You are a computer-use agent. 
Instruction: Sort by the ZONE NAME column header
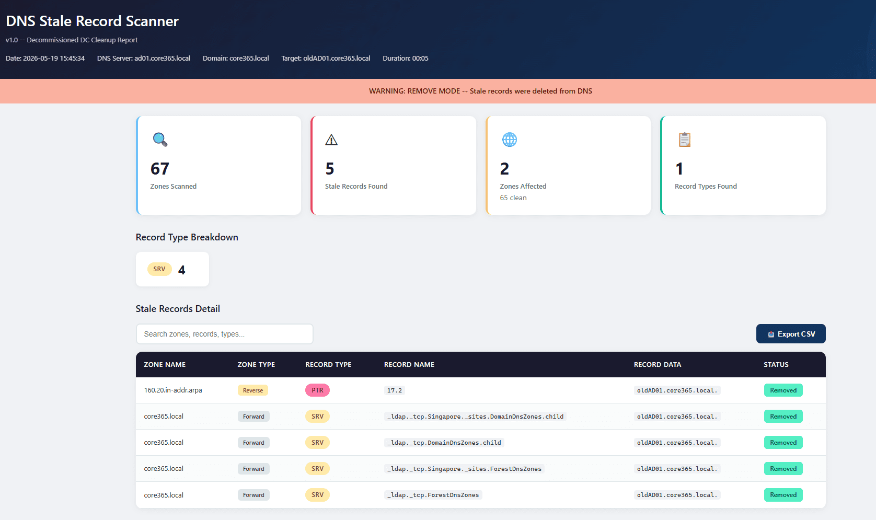165,365
